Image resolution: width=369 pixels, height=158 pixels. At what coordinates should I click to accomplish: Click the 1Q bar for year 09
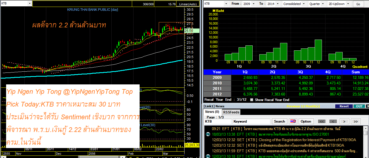point(228,57)
